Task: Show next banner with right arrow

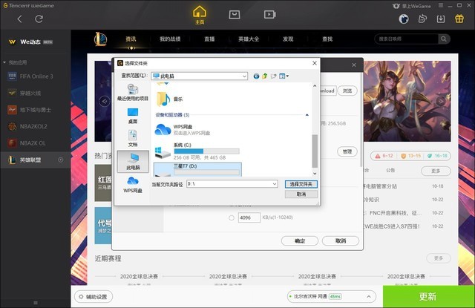Action: click(x=440, y=101)
